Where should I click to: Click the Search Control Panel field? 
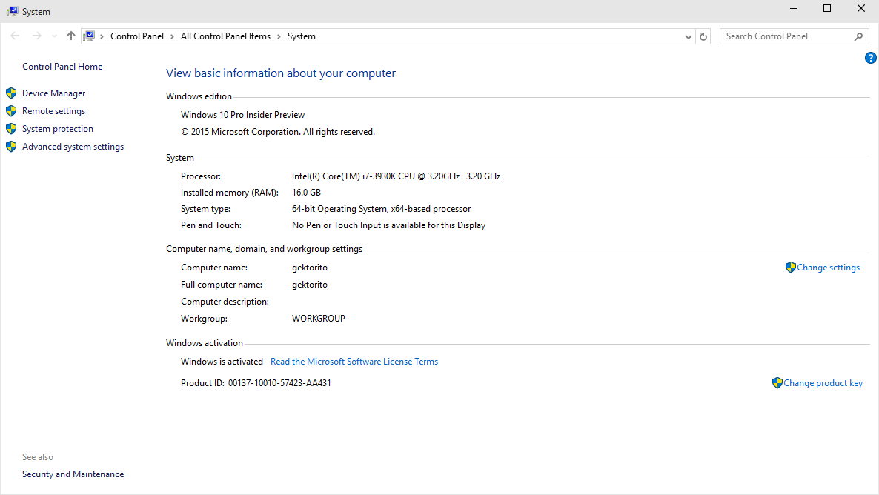coord(786,36)
